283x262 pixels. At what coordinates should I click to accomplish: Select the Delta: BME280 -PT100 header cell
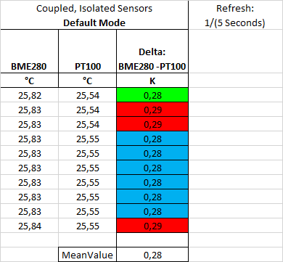pos(152,52)
